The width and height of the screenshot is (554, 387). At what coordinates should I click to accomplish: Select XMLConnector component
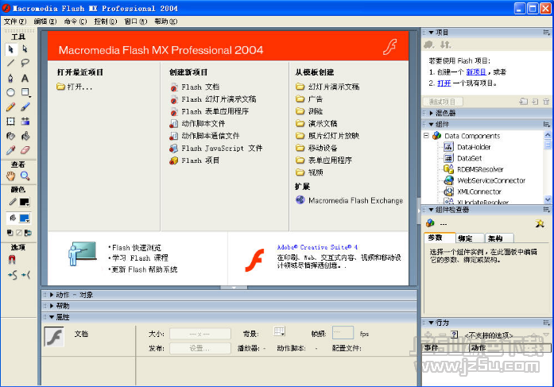473,192
